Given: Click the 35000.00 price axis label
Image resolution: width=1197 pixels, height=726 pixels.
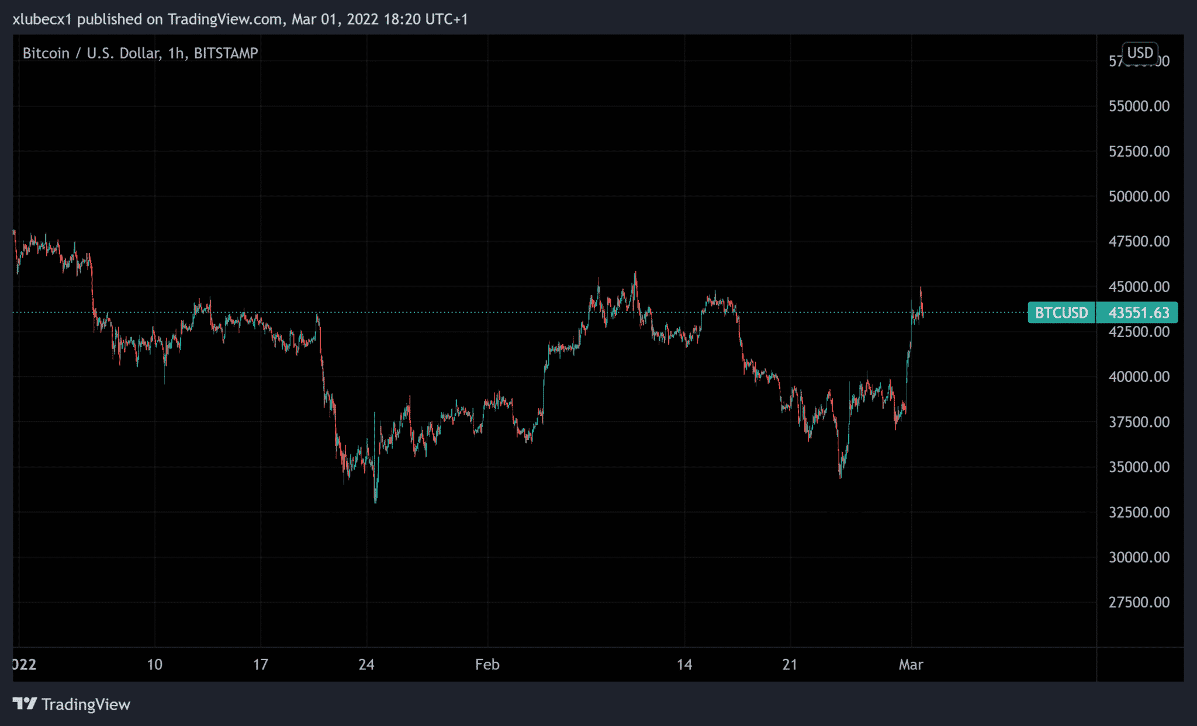Looking at the screenshot, I should pyautogui.click(x=1139, y=467).
